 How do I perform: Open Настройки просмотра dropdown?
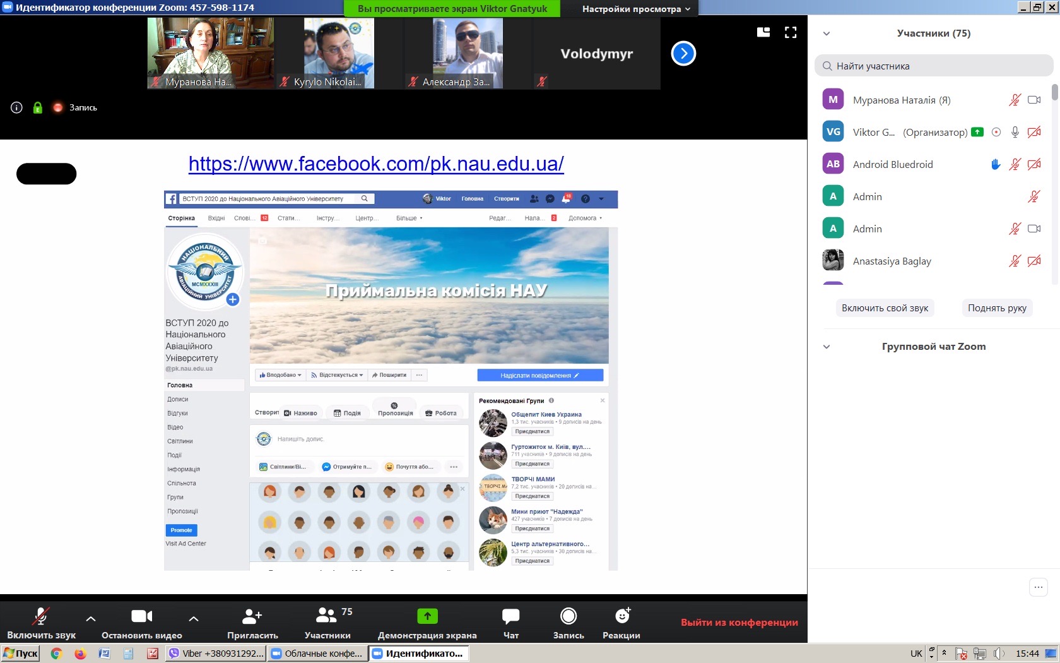[x=635, y=9]
